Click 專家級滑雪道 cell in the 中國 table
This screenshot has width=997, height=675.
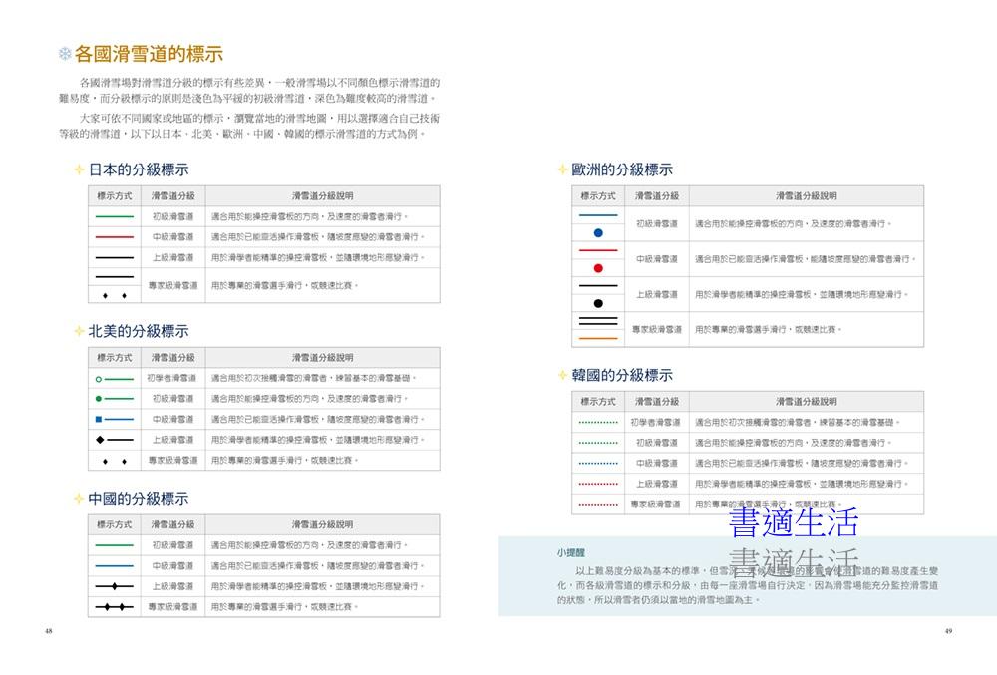[172, 607]
